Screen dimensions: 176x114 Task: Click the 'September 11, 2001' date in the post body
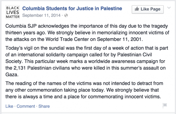point(120,39)
